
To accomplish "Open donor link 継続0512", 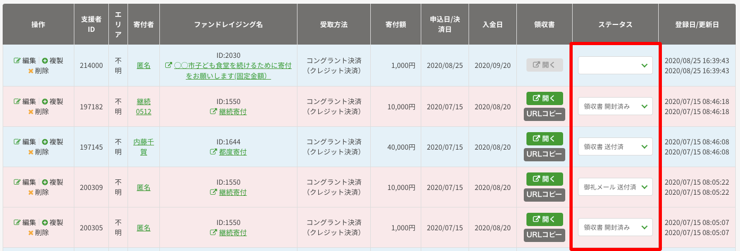I will point(143,106).
